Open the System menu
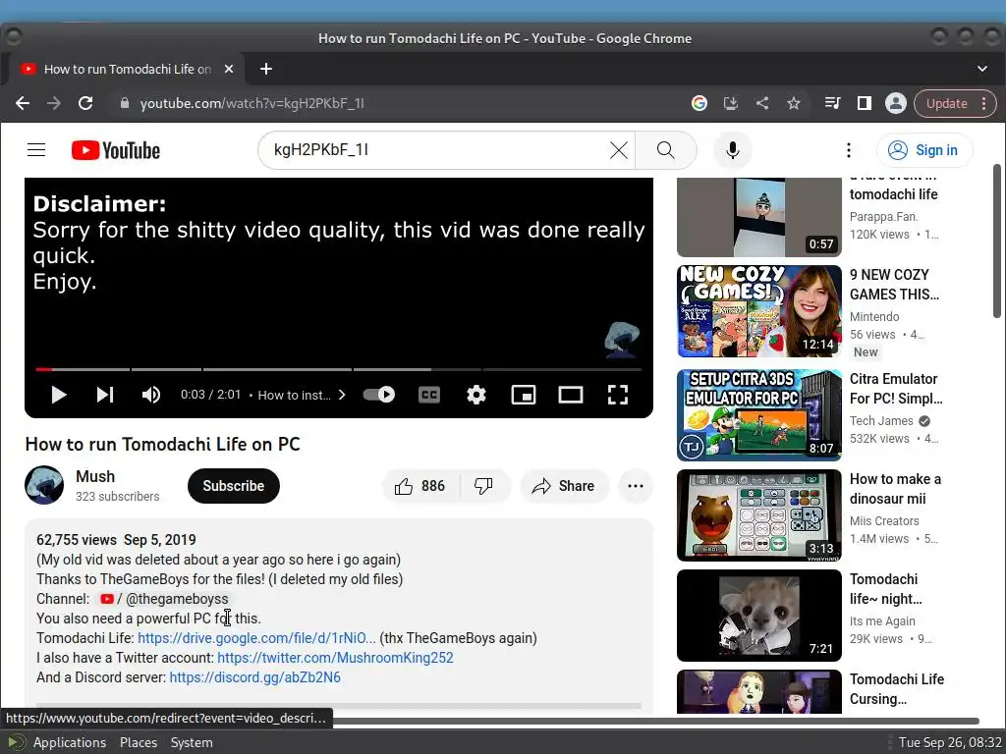The height and width of the screenshot is (754, 1006). click(192, 742)
